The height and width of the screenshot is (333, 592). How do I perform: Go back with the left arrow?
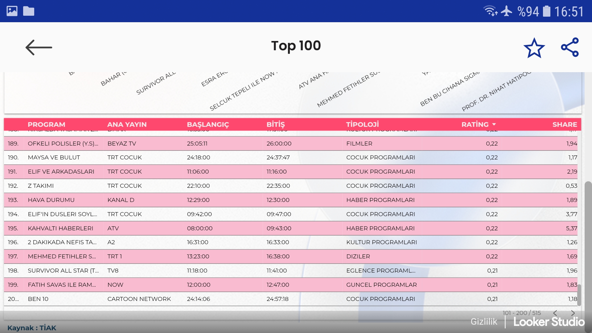(39, 47)
